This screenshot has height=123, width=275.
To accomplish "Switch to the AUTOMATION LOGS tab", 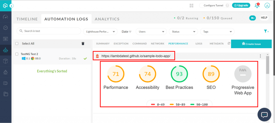I will click(66, 19).
